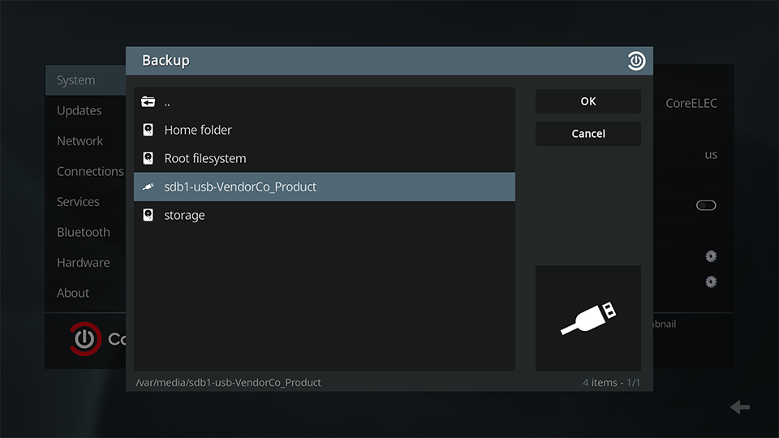779x438 pixels.
Task: Click the parent folder back-arrow icon
Action: [x=148, y=102]
